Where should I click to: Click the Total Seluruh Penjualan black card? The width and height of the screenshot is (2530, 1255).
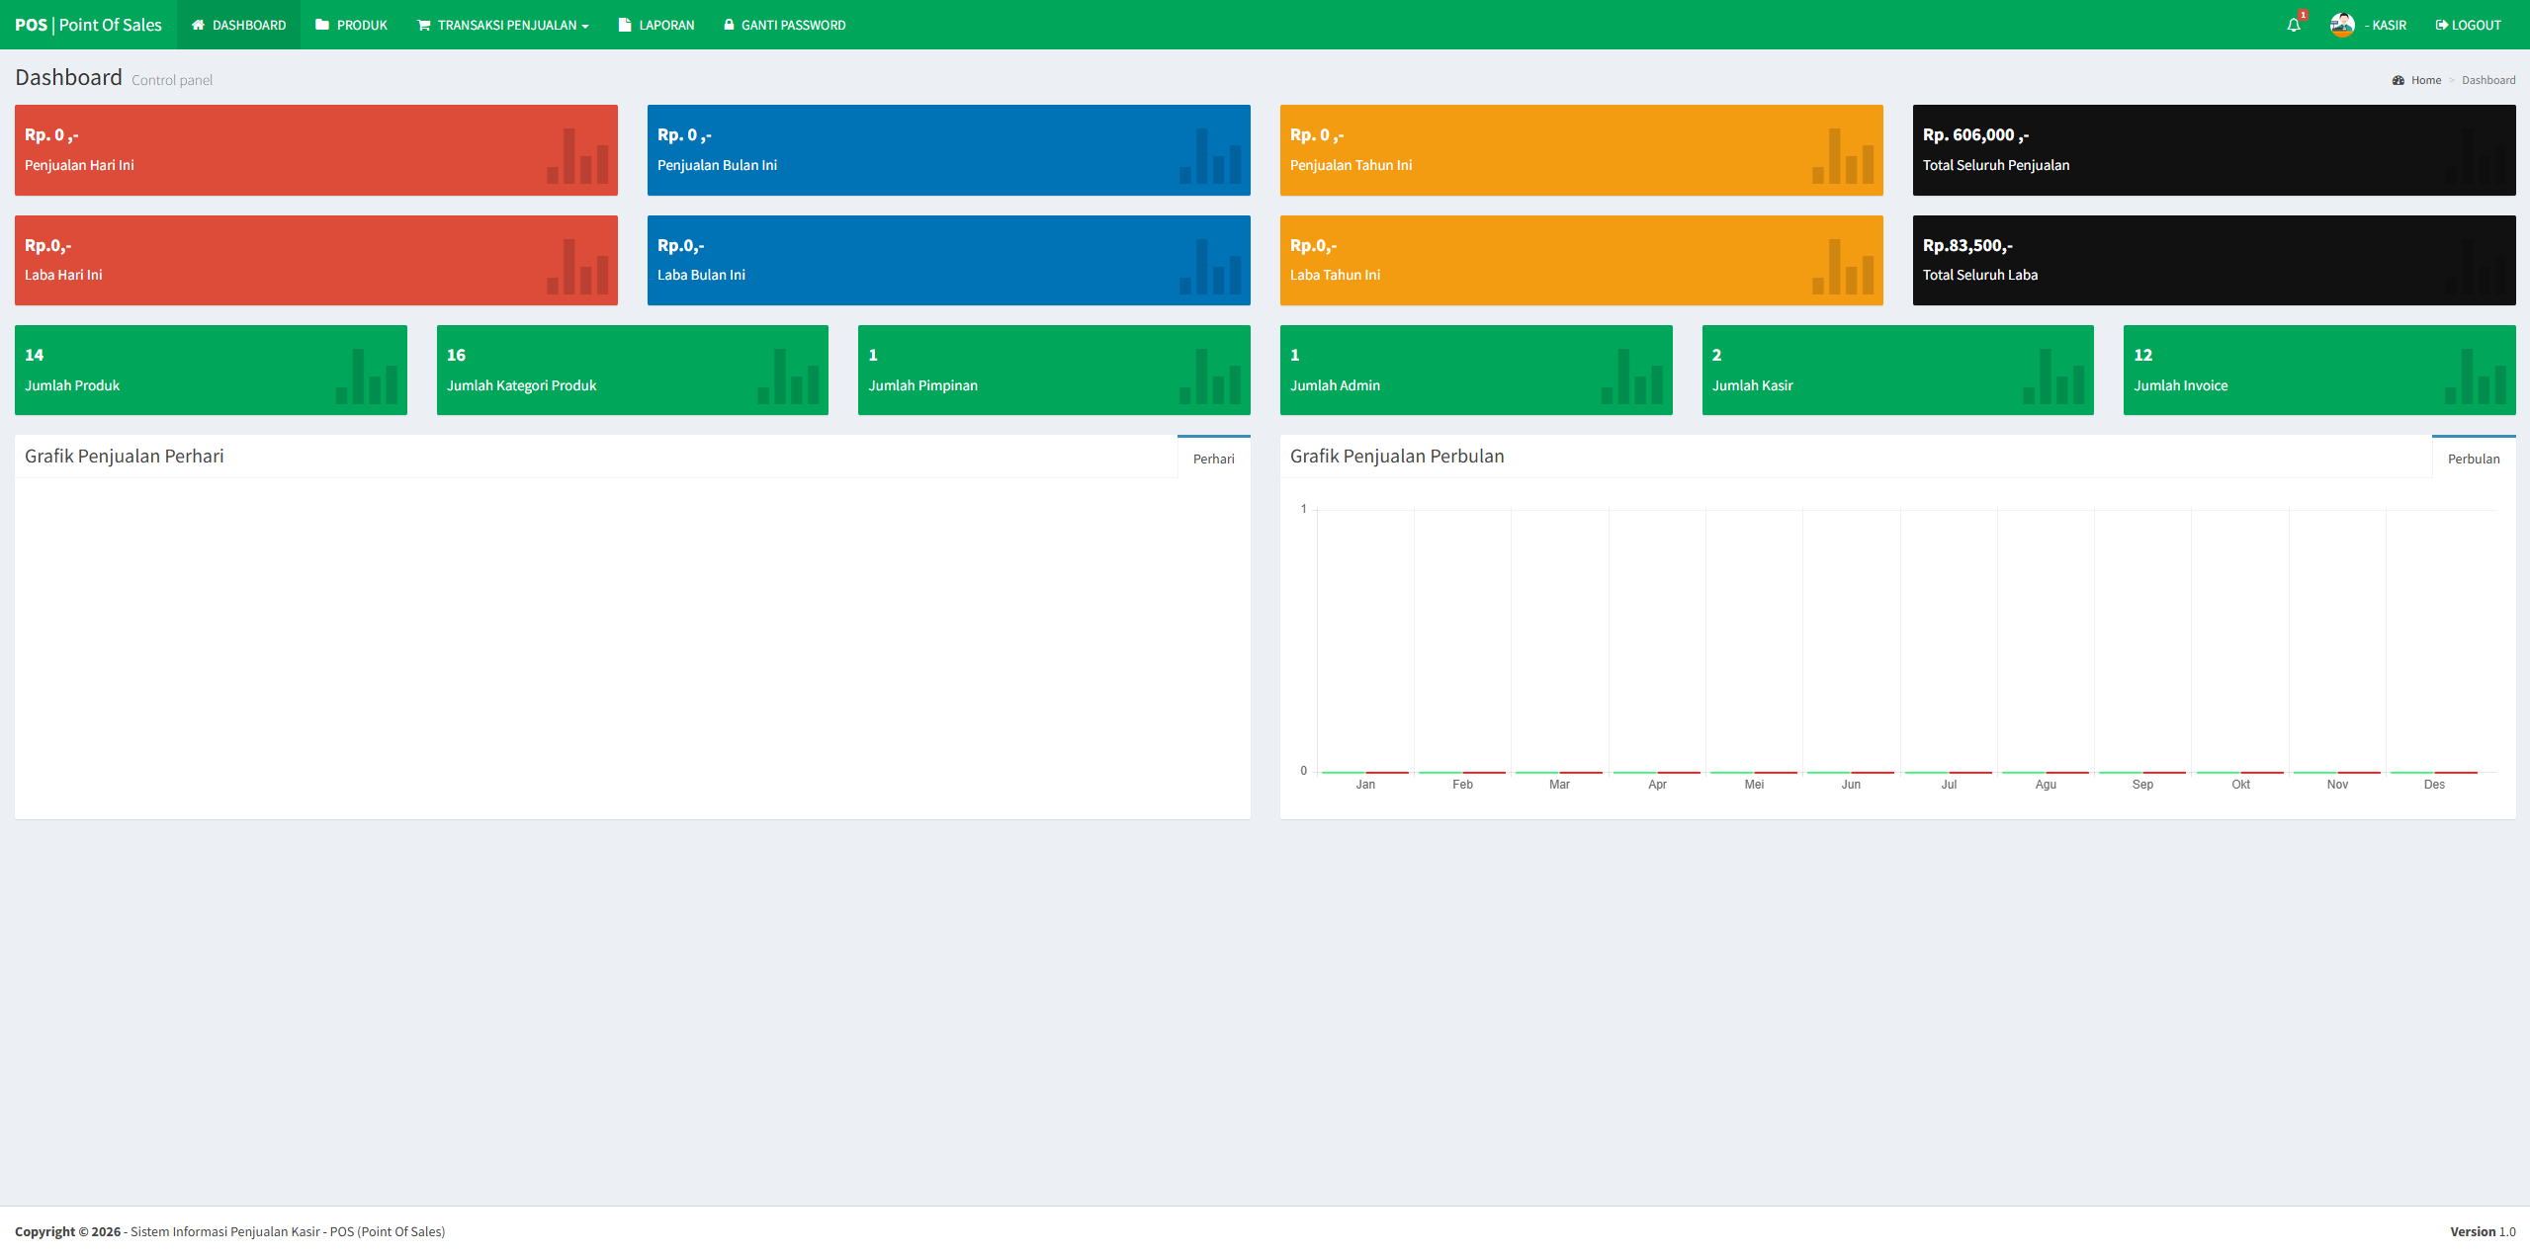pos(2213,150)
